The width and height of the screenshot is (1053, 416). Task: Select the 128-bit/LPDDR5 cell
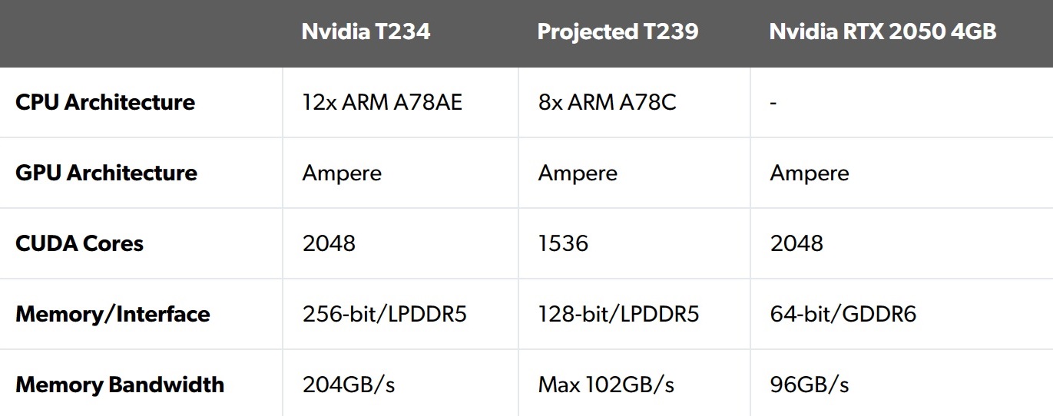tap(618, 314)
